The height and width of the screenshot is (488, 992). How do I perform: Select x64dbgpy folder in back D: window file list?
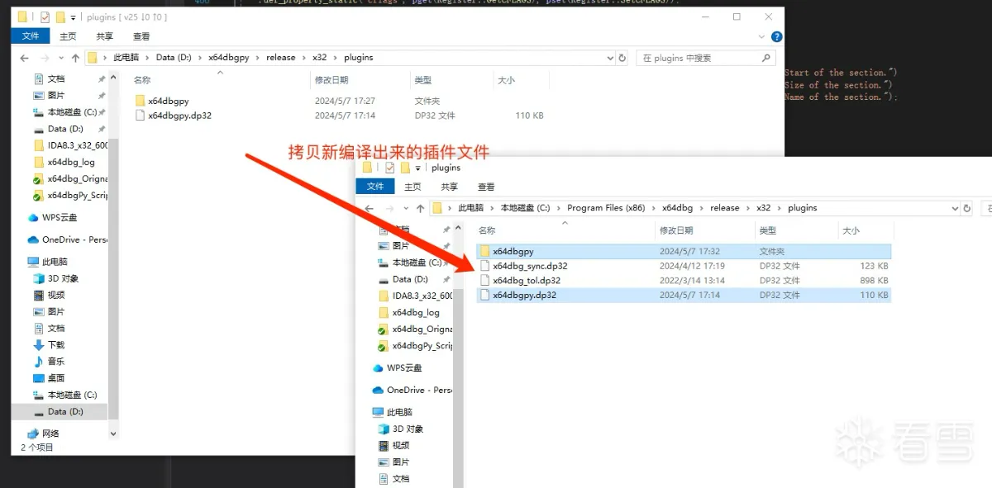[169, 101]
